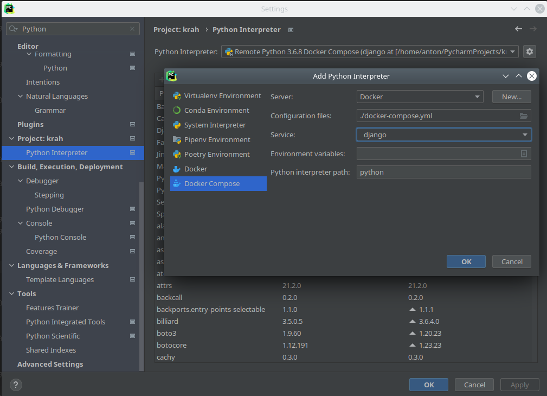Click project icon on Python Console row
This screenshot has width=547, height=396.
(x=133, y=237)
